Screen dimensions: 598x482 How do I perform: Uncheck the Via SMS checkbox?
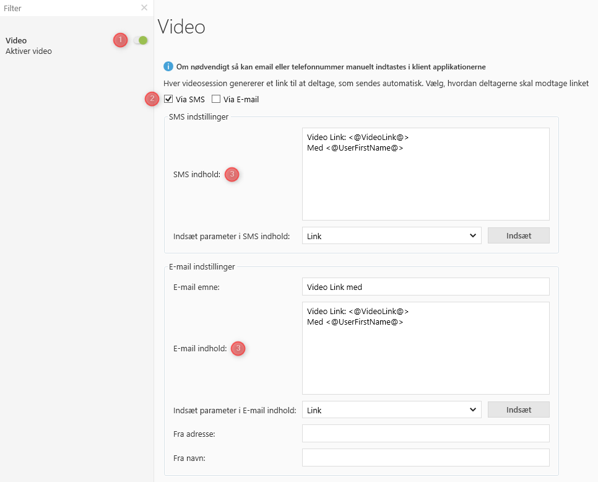pos(168,99)
